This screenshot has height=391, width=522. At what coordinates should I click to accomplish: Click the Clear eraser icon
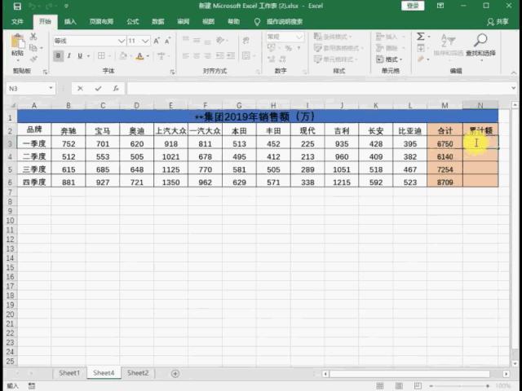point(421,59)
